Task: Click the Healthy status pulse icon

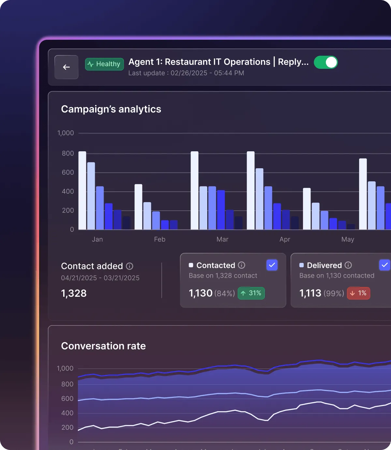Action: [91, 64]
